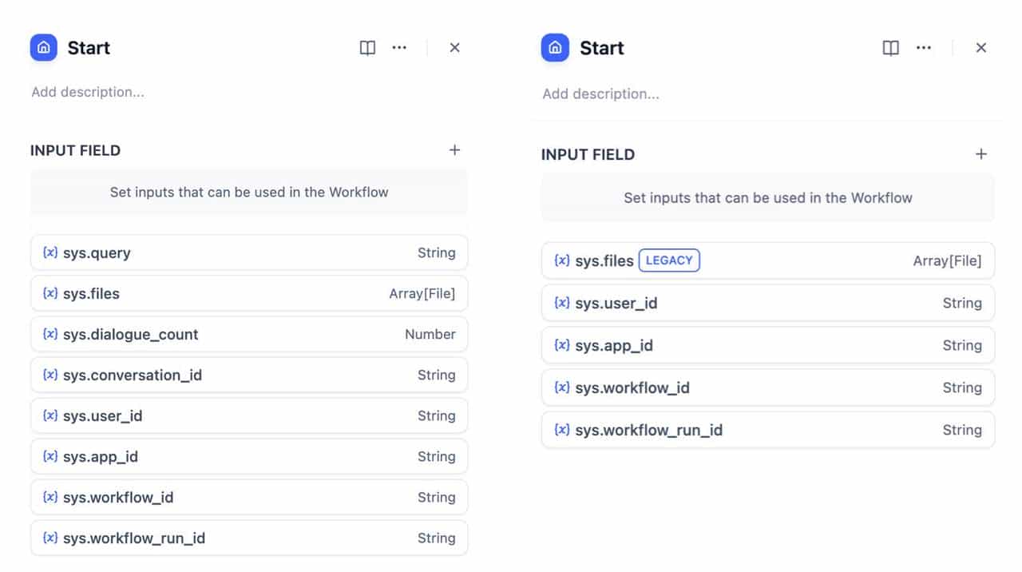Open the split-view icon in left Start panel

click(366, 48)
